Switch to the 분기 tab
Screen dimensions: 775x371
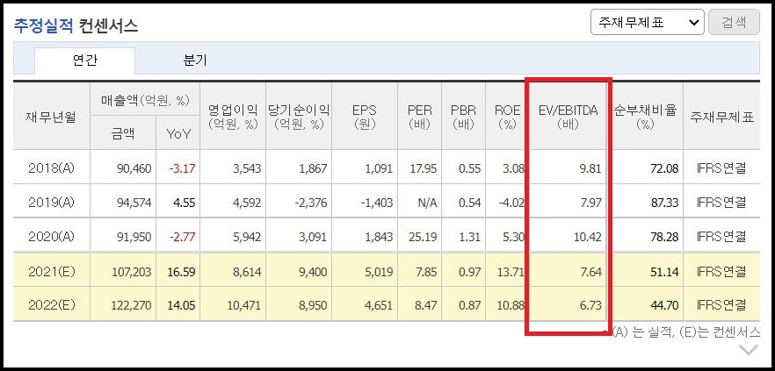195,61
